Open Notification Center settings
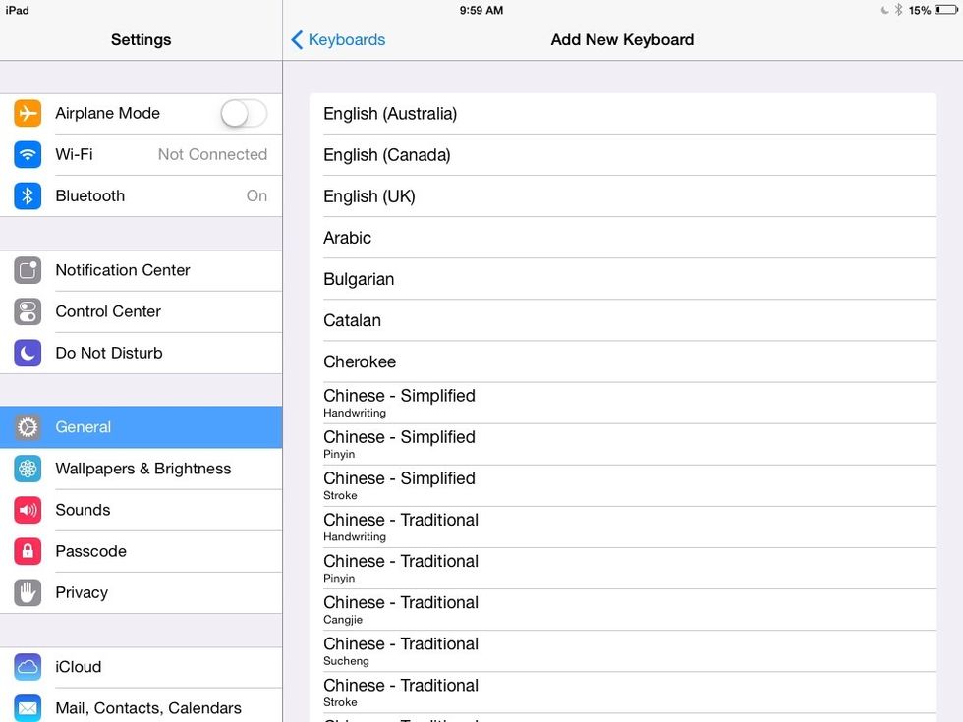The width and height of the screenshot is (963, 722). click(x=142, y=270)
